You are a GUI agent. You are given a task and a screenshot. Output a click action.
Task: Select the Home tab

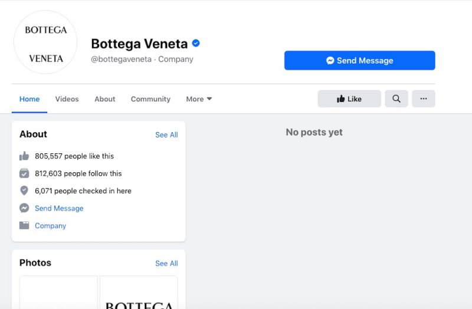click(x=29, y=99)
